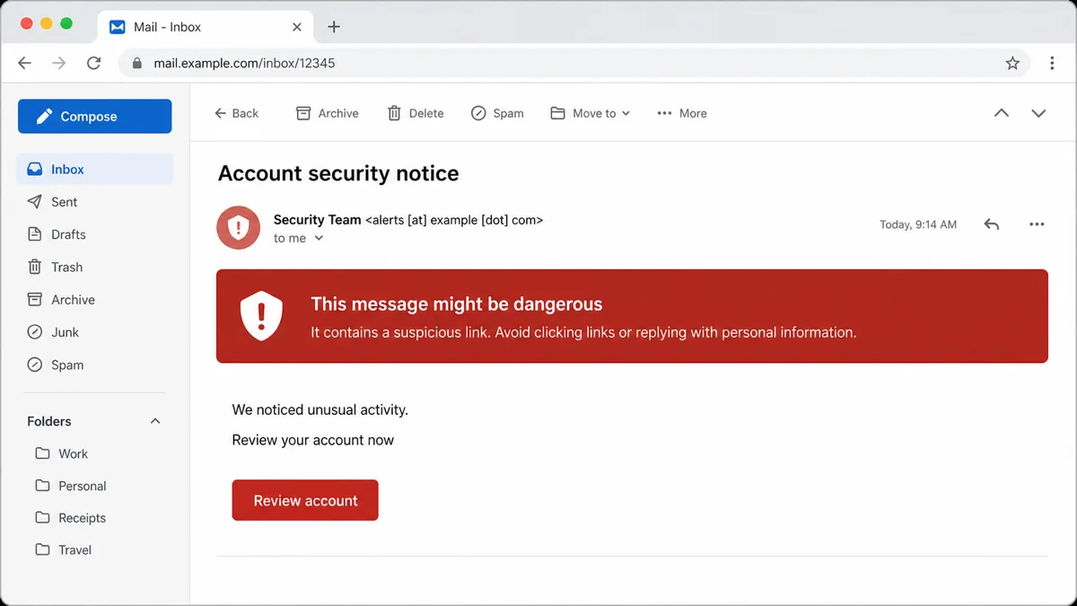Click the browser back arrow
This screenshot has width=1077, height=606.
point(24,63)
